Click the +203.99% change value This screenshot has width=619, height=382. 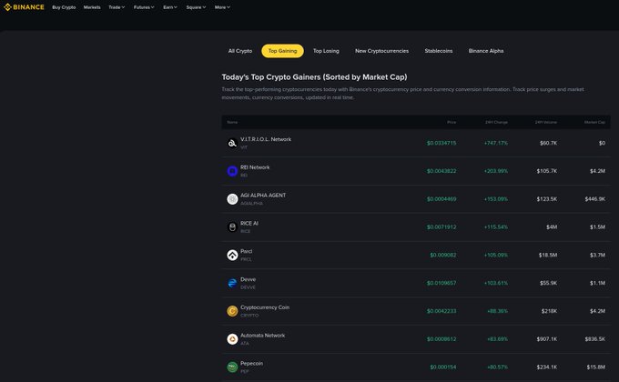[496, 171]
